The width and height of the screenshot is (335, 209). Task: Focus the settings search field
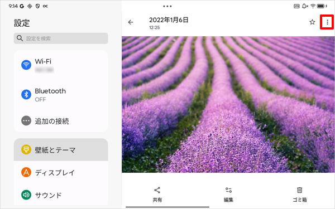coord(61,38)
